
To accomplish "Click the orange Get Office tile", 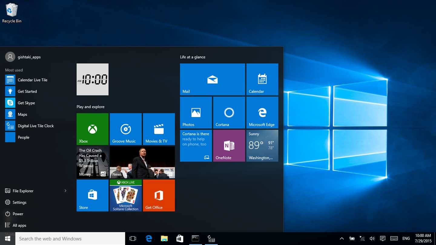I will pyautogui.click(x=159, y=195).
